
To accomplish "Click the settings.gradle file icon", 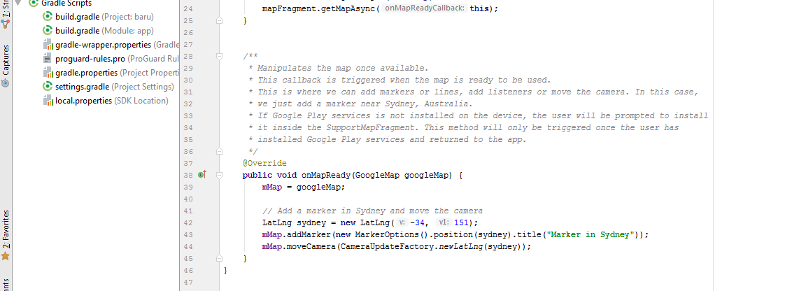I will [48, 87].
